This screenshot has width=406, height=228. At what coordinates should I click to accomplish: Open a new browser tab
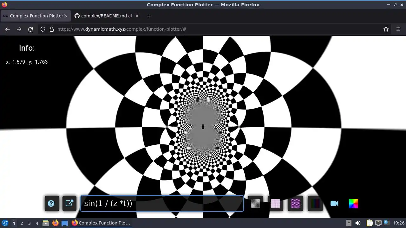pyautogui.click(x=149, y=16)
